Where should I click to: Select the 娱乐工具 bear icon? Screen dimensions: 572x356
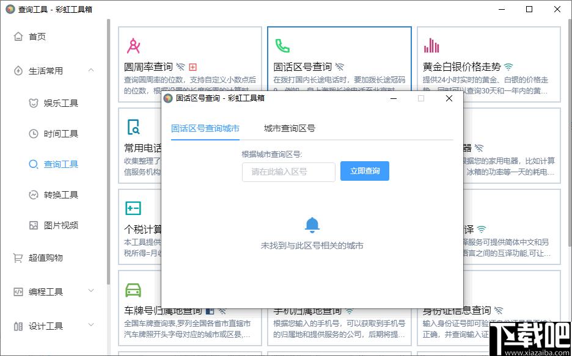tap(33, 103)
